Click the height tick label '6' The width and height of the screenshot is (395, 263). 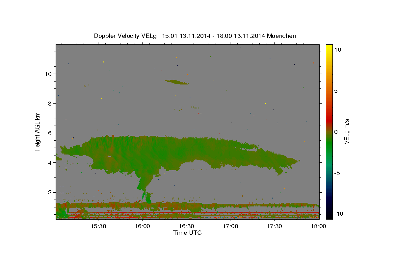tap(50, 133)
